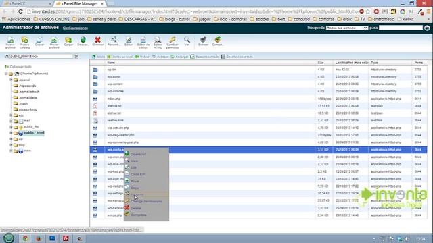Click the Cambiar permisos key icon

(x=173, y=43)
